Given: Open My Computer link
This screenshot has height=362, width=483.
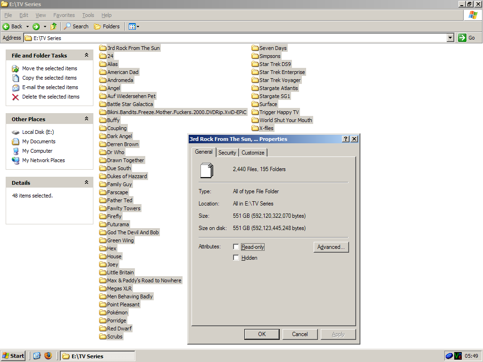Looking at the screenshot, I should tap(37, 151).
